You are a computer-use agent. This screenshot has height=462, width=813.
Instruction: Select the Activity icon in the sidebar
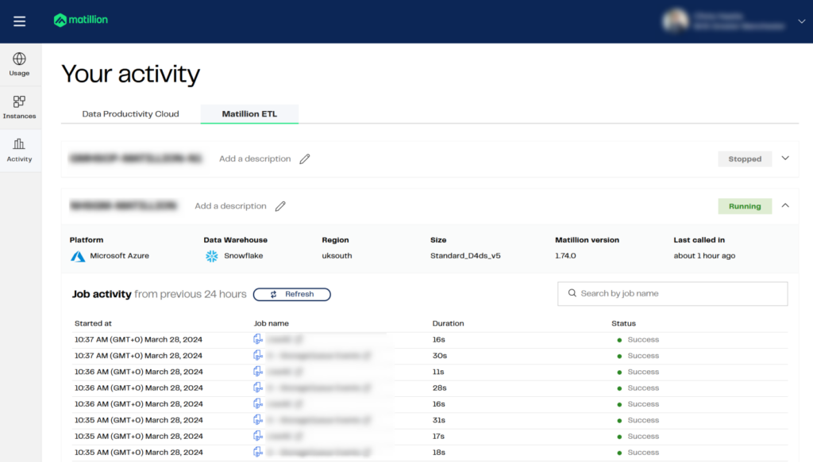[x=19, y=149]
